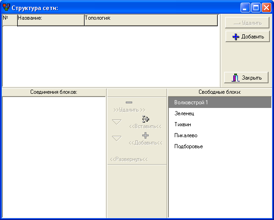Click the Название: column header
274x220 pixels.
[51, 20]
